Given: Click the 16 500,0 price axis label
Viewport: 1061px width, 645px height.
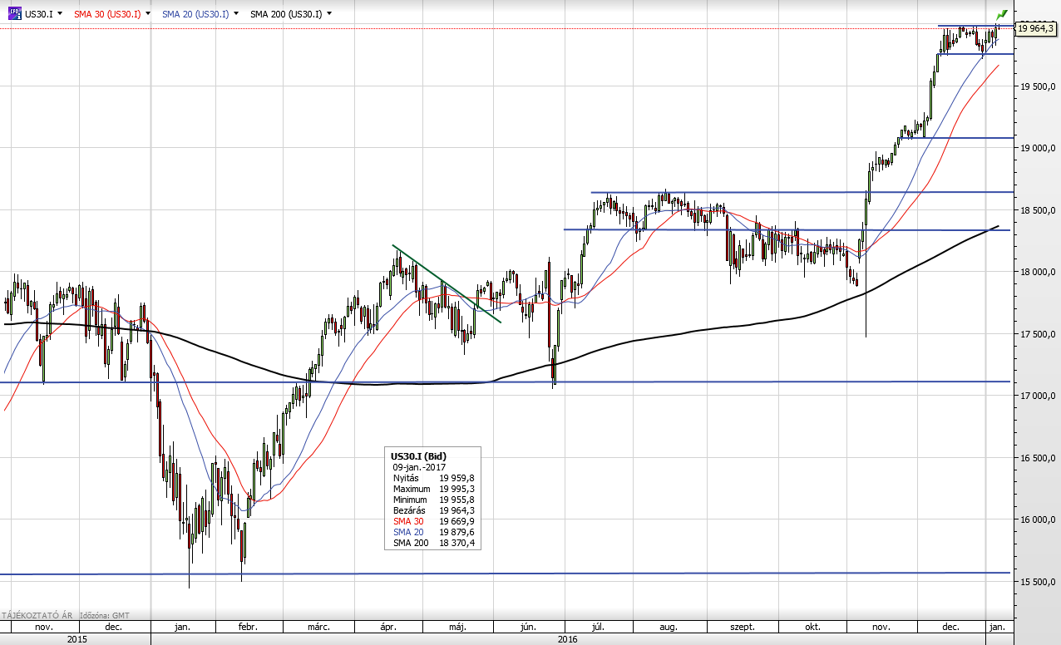Looking at the screenshot, I should pyautogui.click(x=1039, y=458).
